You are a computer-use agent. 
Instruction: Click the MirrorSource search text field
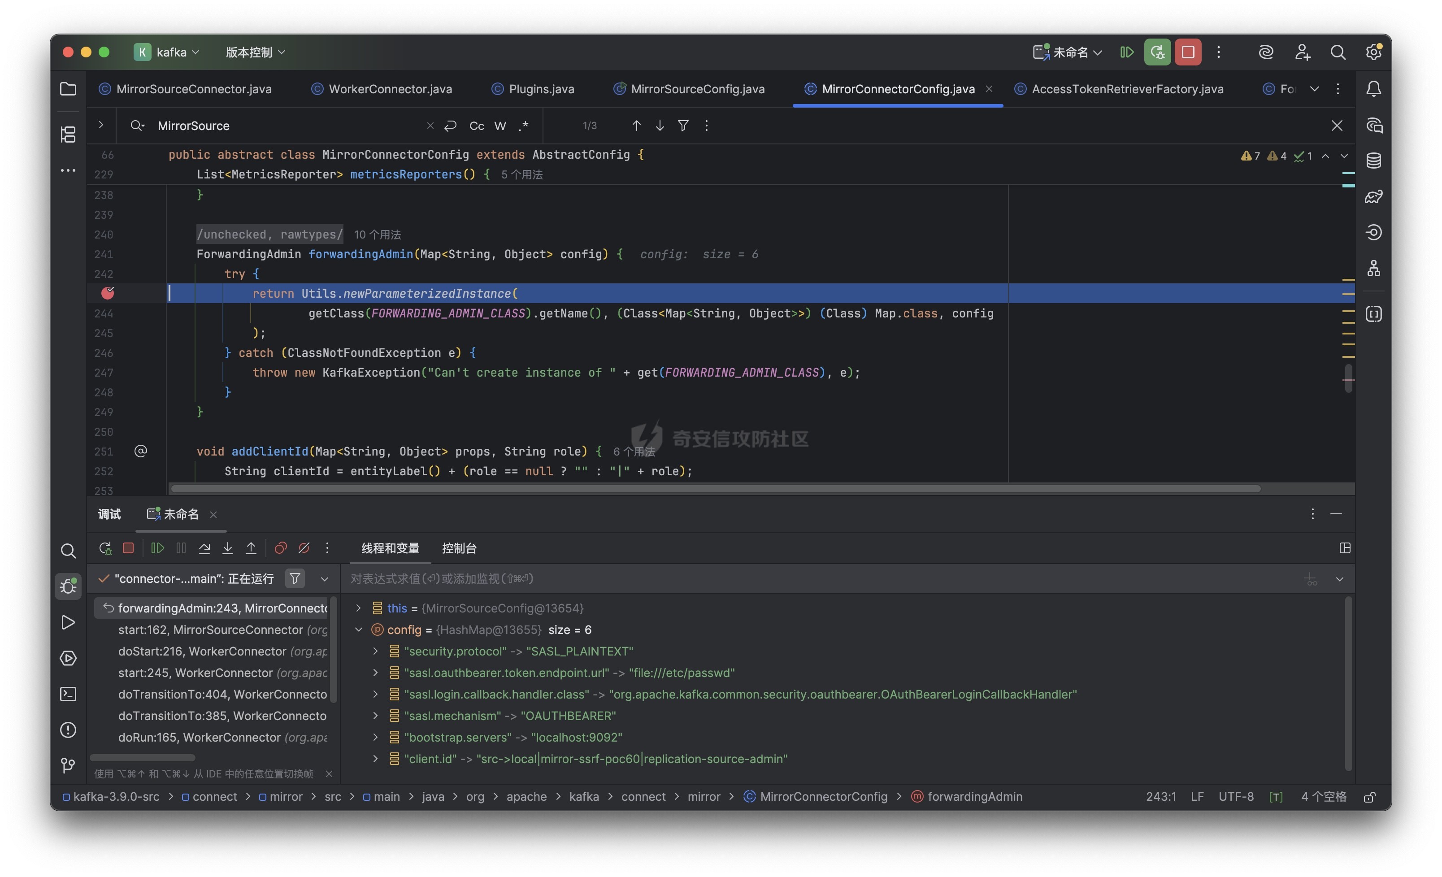tap(287, 126)
